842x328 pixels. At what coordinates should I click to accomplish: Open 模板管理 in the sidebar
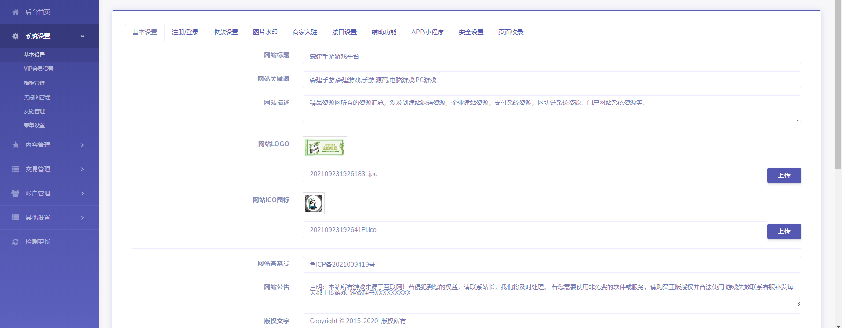click(x=34, y=83)
